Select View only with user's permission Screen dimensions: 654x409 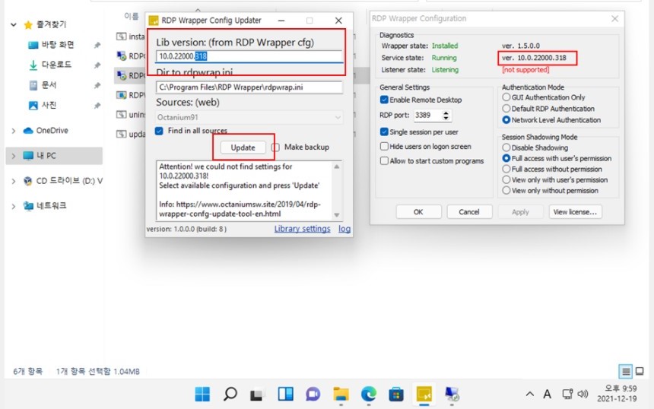tap(506, 179)
